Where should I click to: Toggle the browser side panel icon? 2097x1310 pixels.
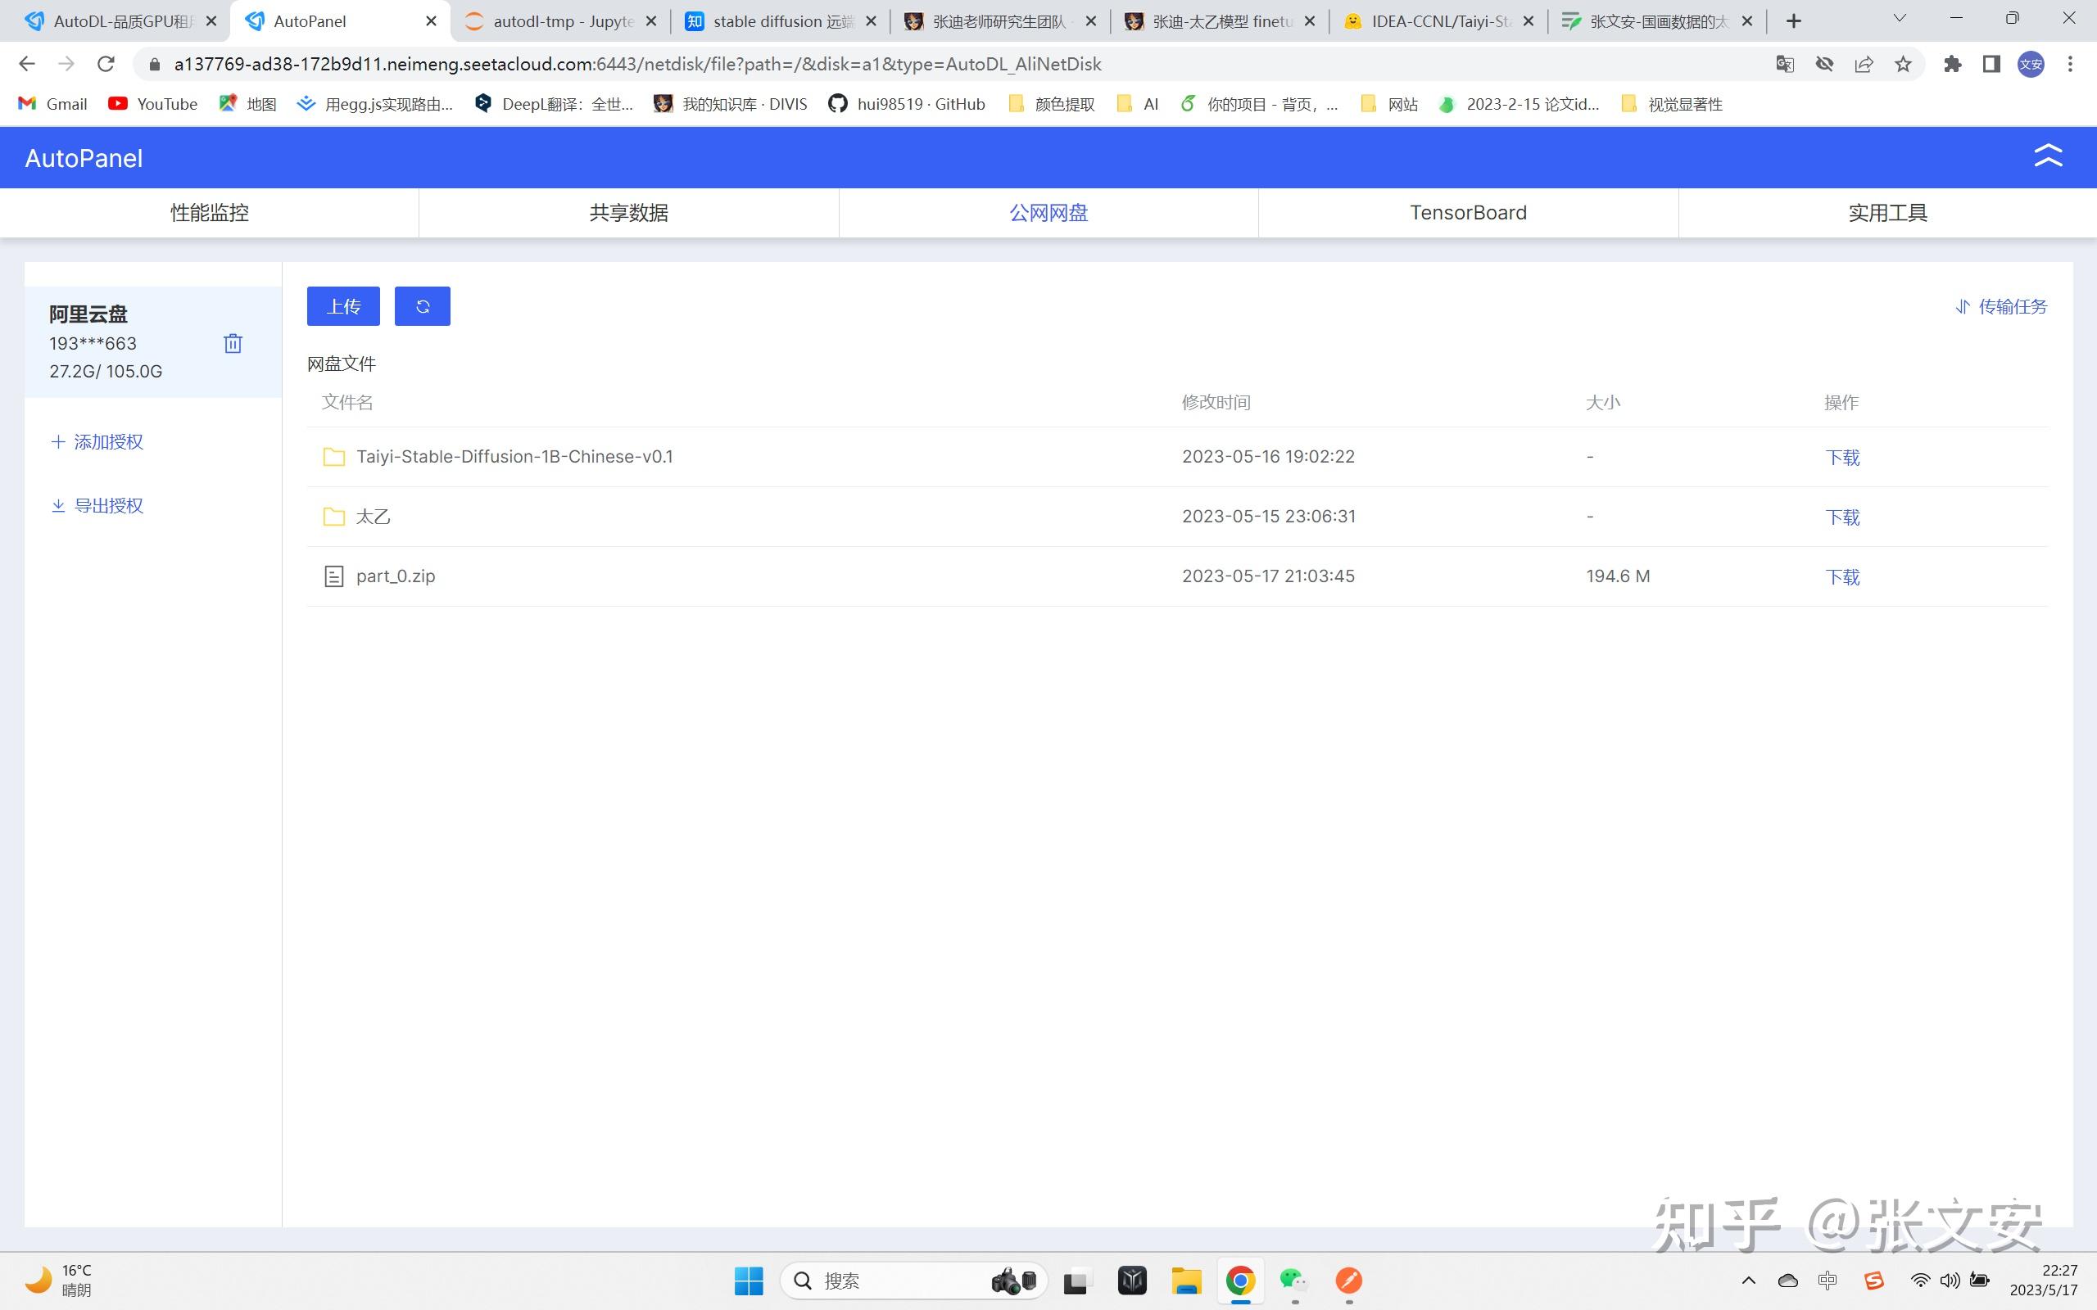1991,64
